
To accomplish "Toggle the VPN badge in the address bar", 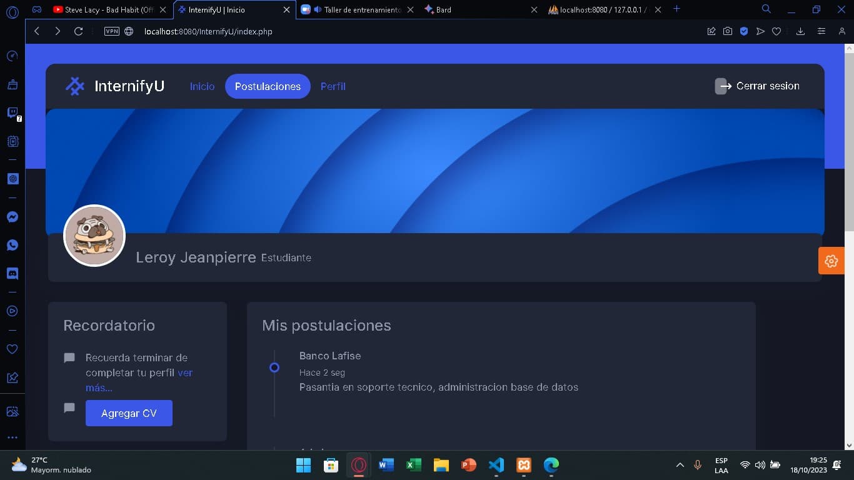I will click(x=111, y=31).
